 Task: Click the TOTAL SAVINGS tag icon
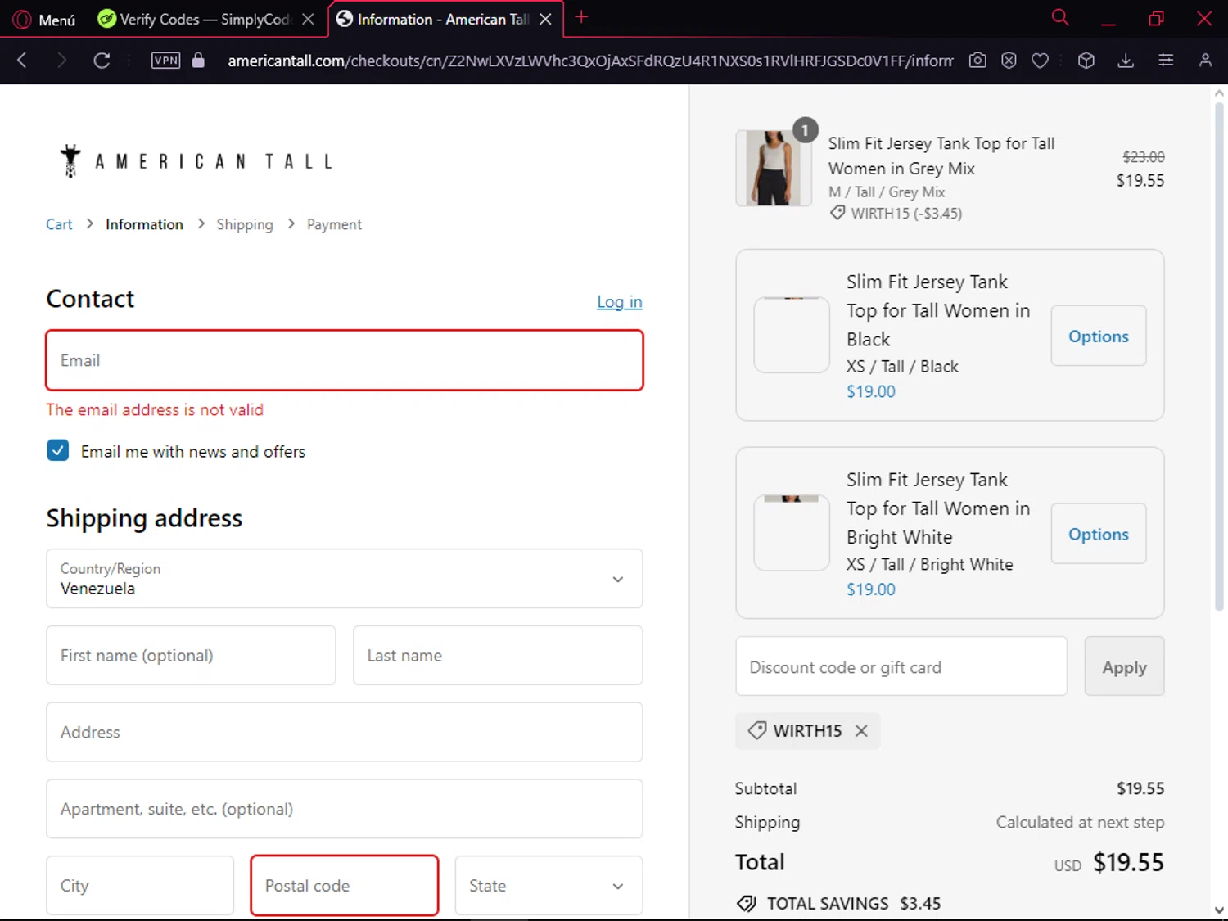point(746,903)
